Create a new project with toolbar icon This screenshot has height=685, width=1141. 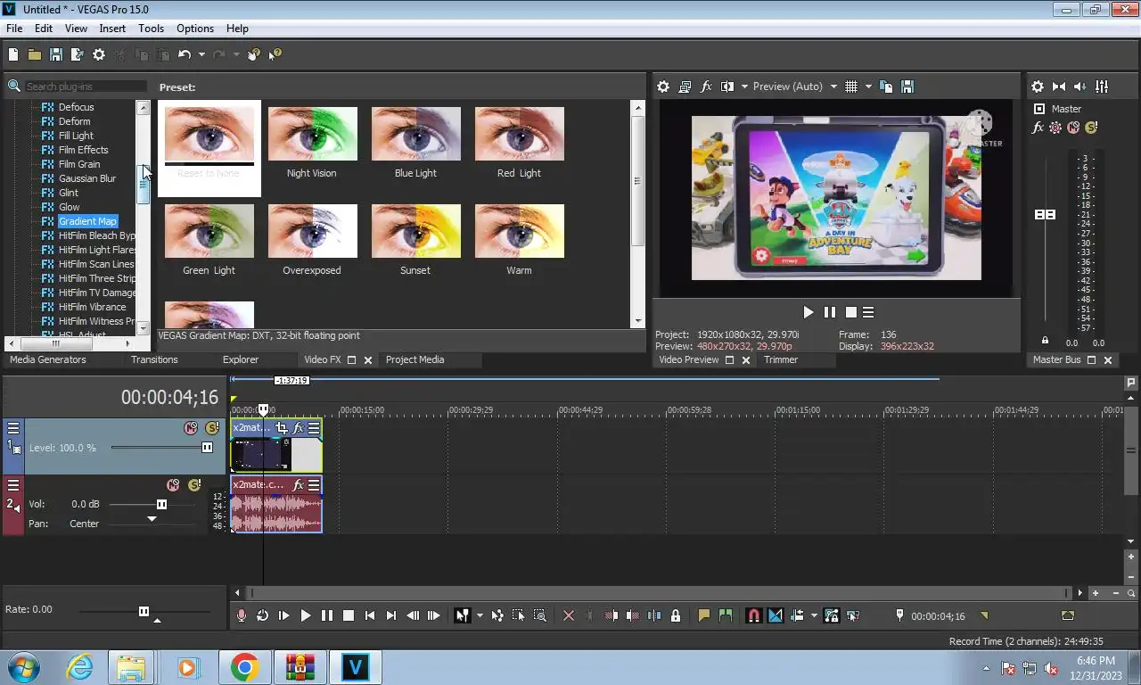coord(13,54)
